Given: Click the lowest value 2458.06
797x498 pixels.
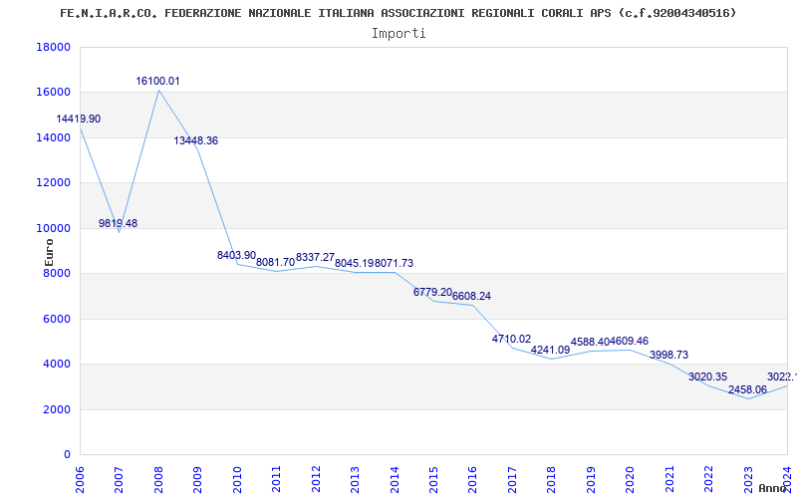Looking at the screenshot, I should click(748, 390).
